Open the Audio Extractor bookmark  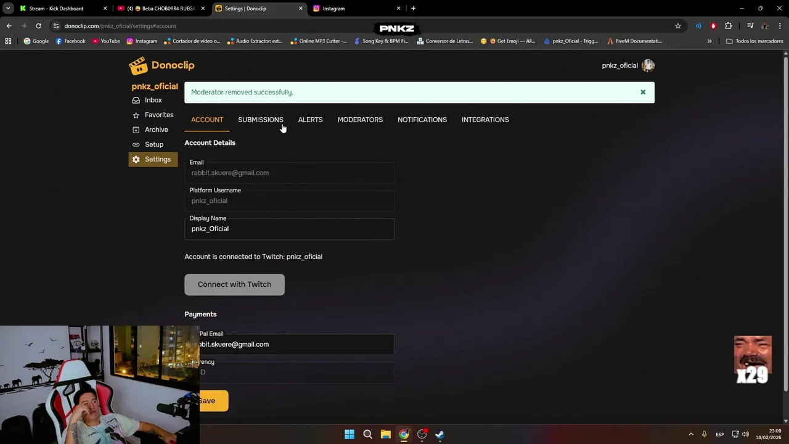(255, 41)
